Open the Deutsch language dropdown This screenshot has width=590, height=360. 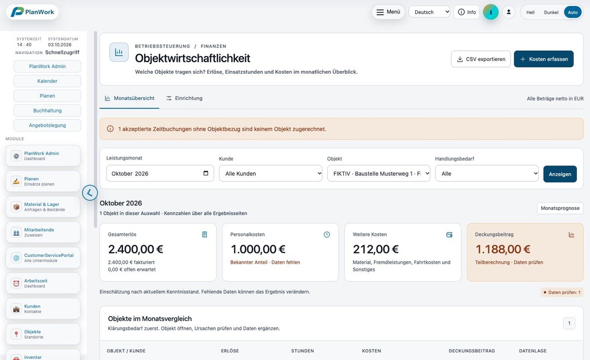(x=429, y=12)
